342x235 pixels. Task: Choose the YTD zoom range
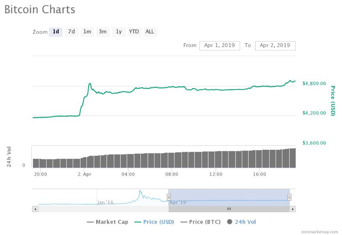[134, 32]
